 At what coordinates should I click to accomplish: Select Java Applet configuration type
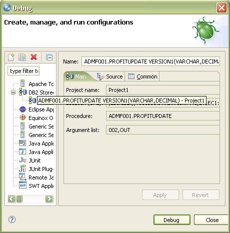[41, 143]
